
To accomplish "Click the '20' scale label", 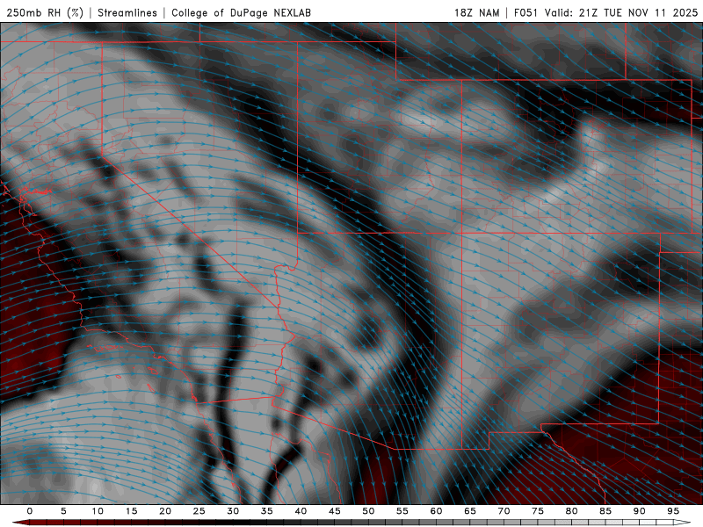I will pos(165,511).
